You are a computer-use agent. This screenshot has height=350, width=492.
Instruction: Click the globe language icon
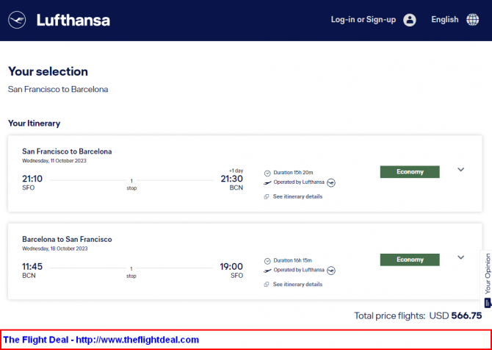point(473,20)
